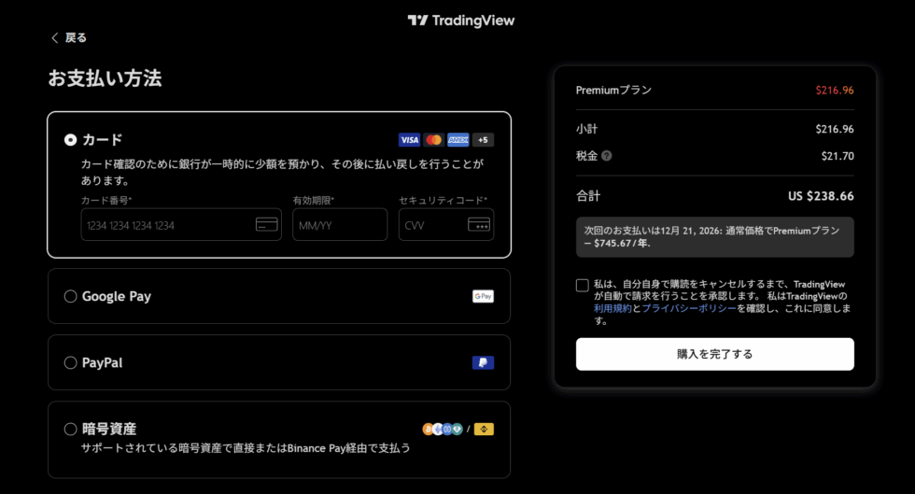Screen dimensions: 915x494
Task: Click the Bitcoin crypto coin icon
Action: point(429,430)
